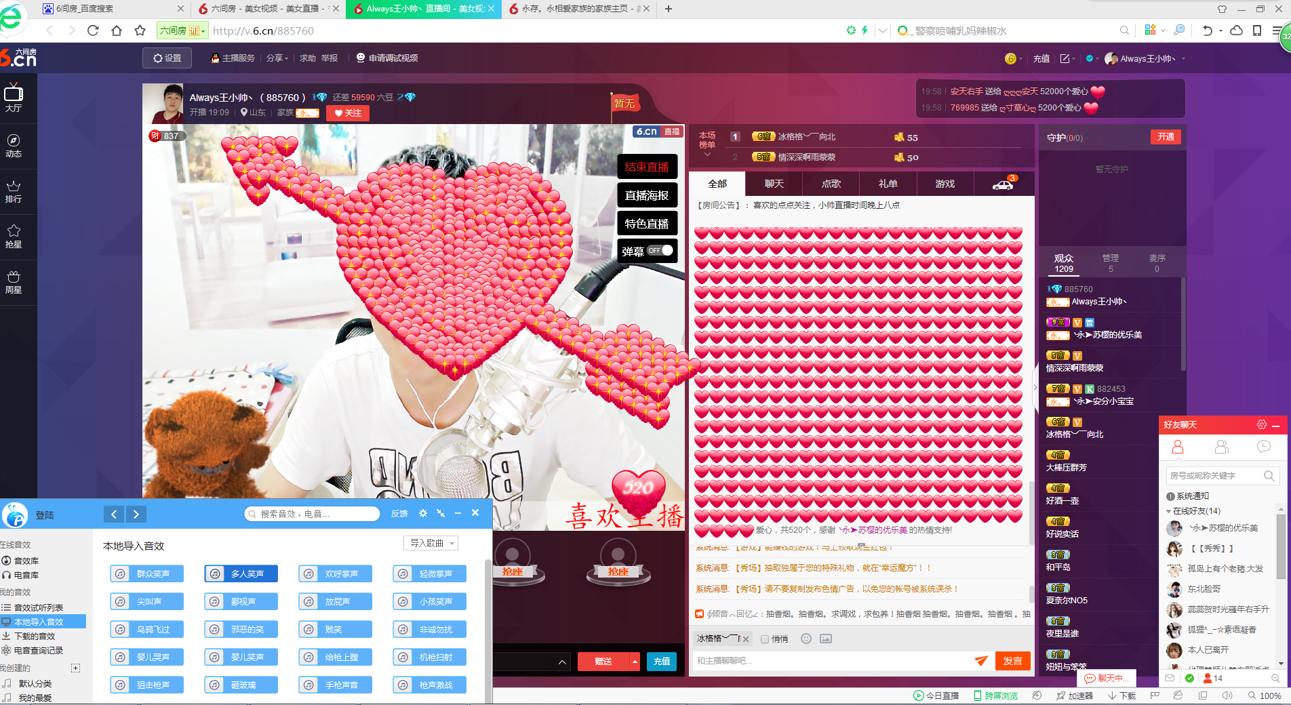Play the 多人笑声 sound effect
This screenshot has width=1291, height=705.
pos(241,573)
